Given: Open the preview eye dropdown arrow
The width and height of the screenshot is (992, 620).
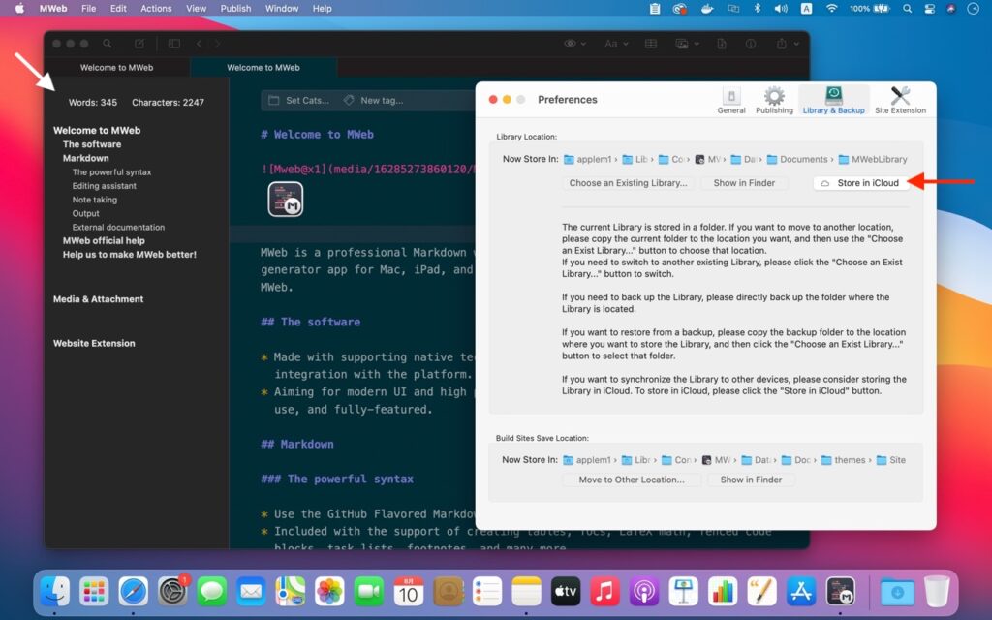Looking at the screenshot, I should (583, 43).
